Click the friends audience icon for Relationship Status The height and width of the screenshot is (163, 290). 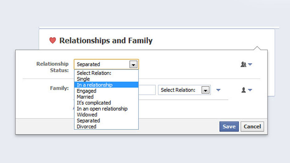point(243,65)
